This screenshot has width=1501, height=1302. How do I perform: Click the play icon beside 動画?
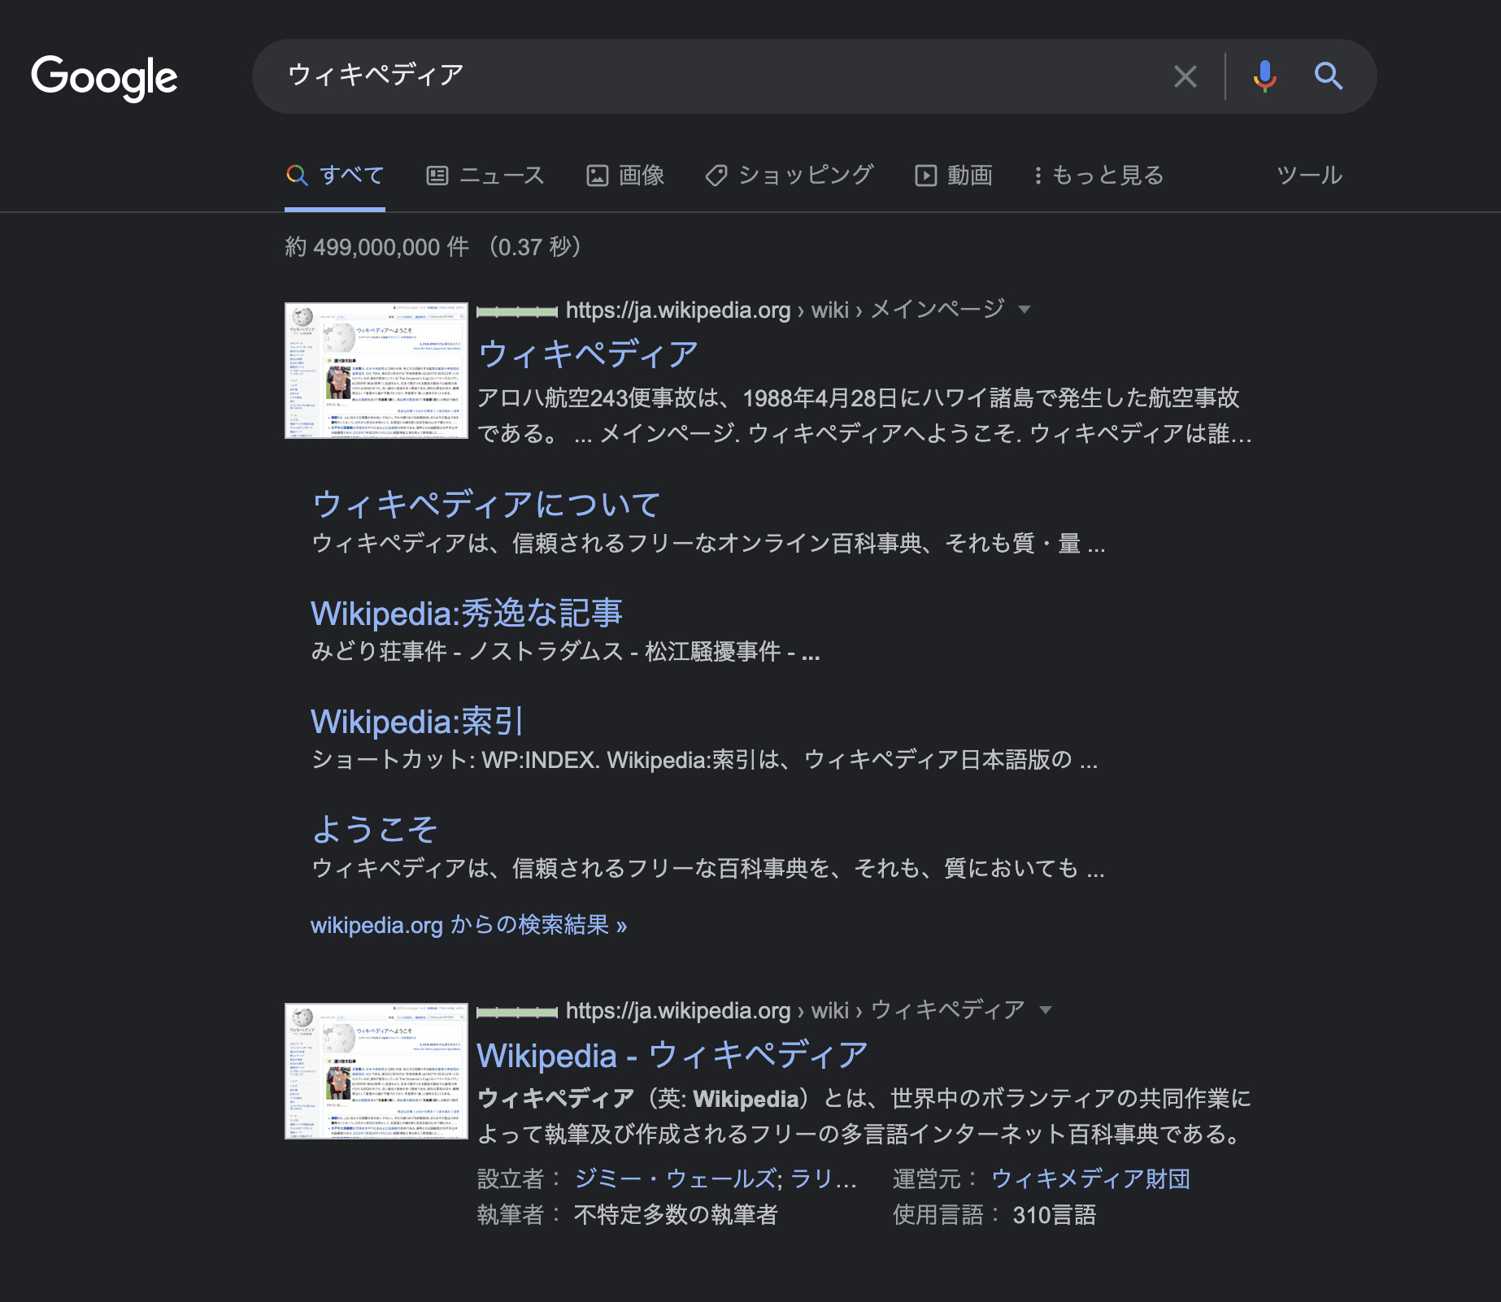click(926, 176)
